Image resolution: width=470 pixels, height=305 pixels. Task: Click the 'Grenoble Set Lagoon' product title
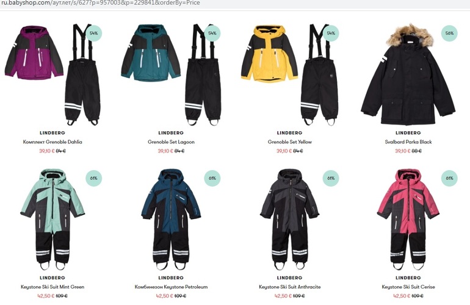[x=171, y=142]
